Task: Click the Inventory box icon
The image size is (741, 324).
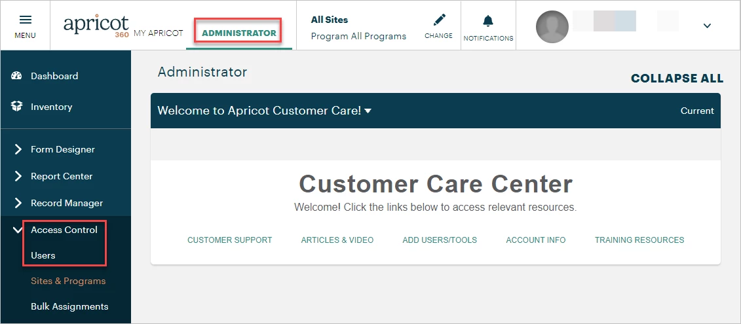Action: [16, 107]
